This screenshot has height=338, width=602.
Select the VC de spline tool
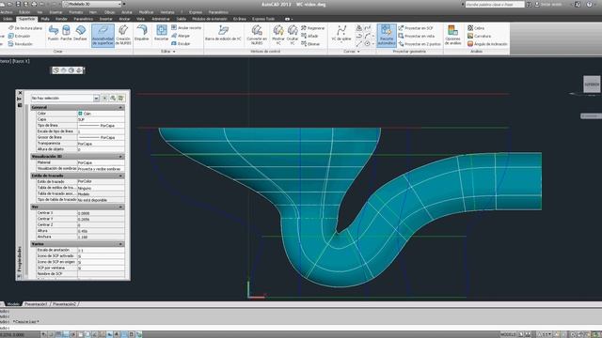coord(341,34)
